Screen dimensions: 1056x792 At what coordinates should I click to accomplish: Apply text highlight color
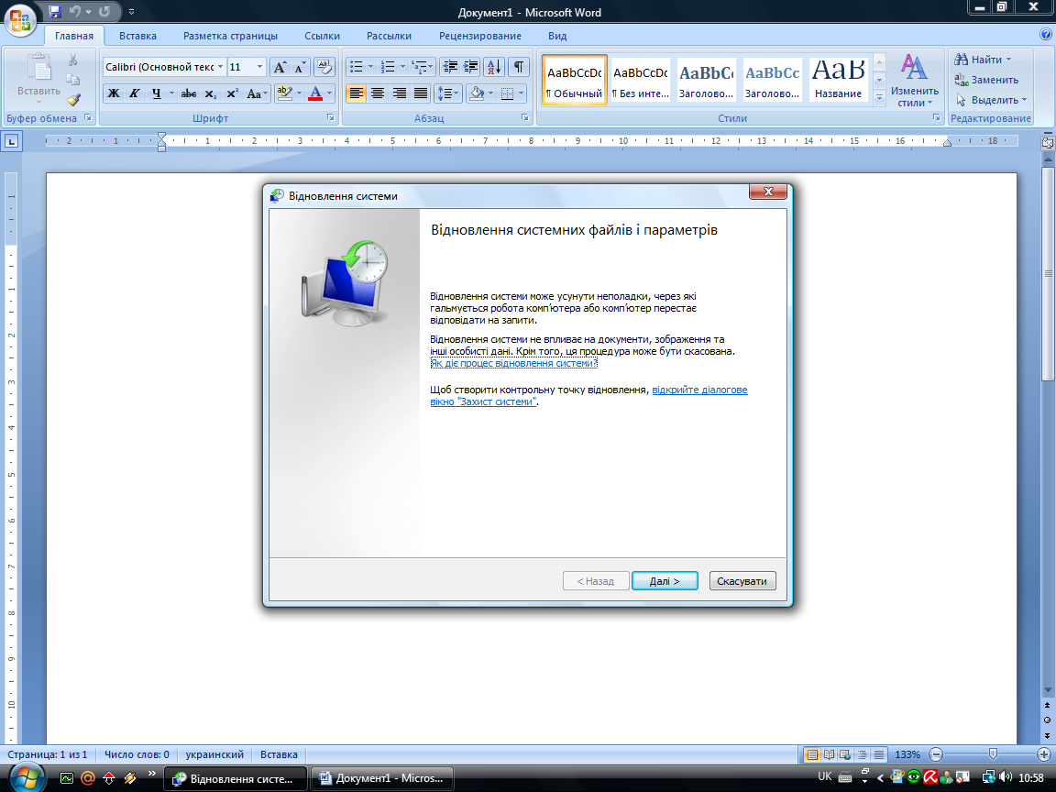coord(285,93)
